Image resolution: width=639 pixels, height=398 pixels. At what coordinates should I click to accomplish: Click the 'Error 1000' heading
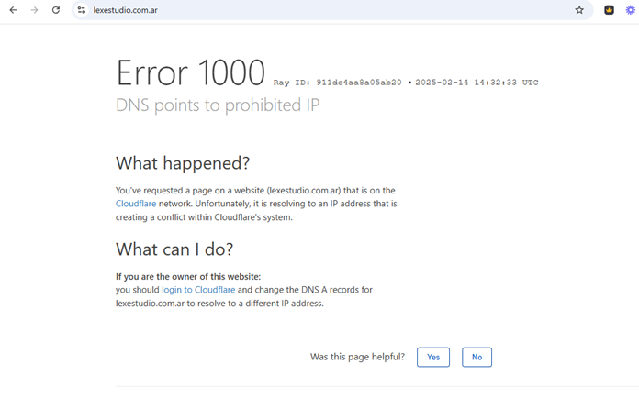pos(190,72)
